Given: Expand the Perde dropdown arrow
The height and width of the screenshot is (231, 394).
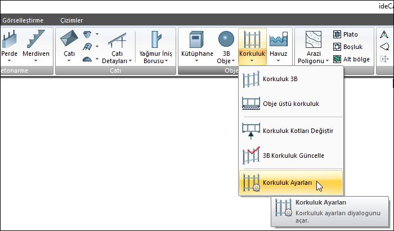Looking at the screenshot, I should pyautogui.click(x=10, y=61).
